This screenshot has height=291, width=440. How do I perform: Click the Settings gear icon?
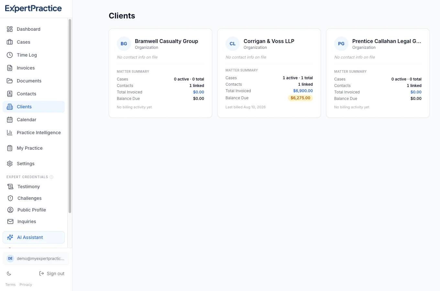pos(10,164)
